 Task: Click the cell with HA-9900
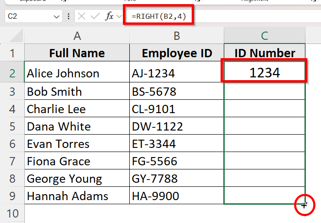[177, 196]
